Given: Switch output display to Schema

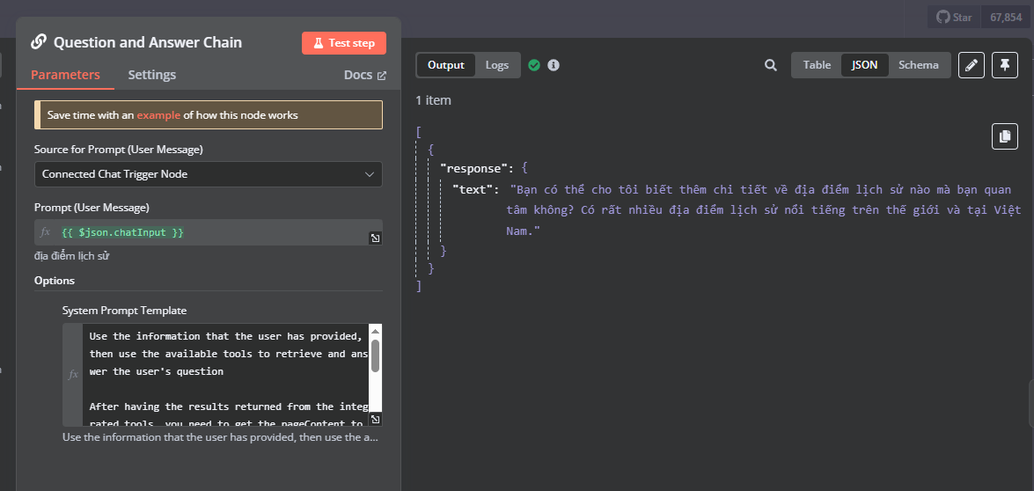Looking at the screenshot, I should pyautogui.click(x=919, y=65).
